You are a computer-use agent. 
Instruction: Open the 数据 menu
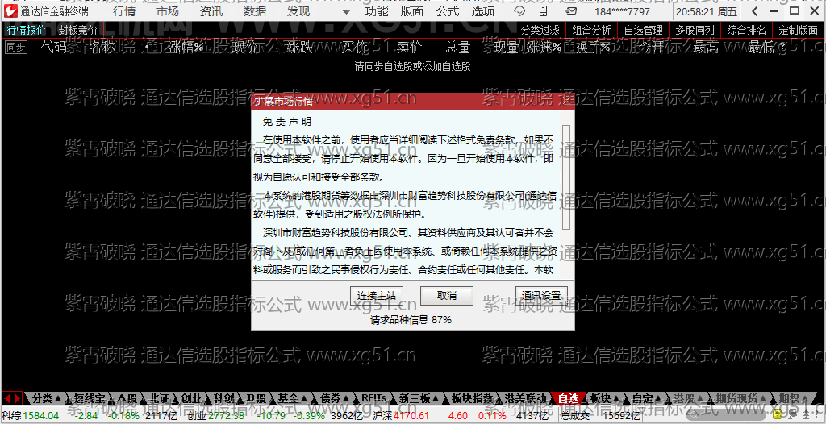click(255, 11)
